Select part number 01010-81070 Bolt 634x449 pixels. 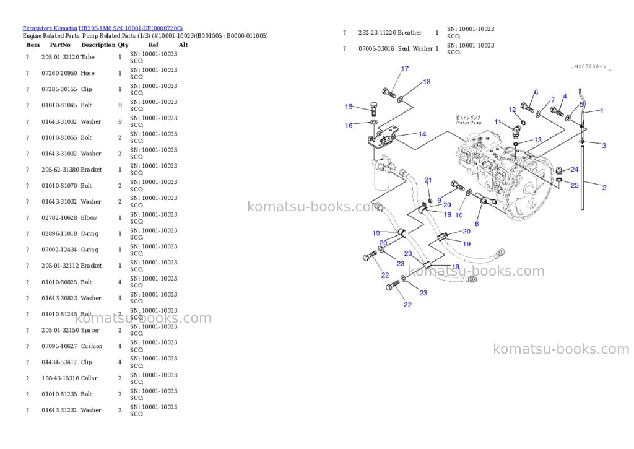click(x=67, y=186)
